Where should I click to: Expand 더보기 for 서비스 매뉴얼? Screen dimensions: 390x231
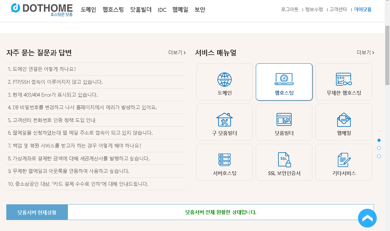tap(365, 53)
